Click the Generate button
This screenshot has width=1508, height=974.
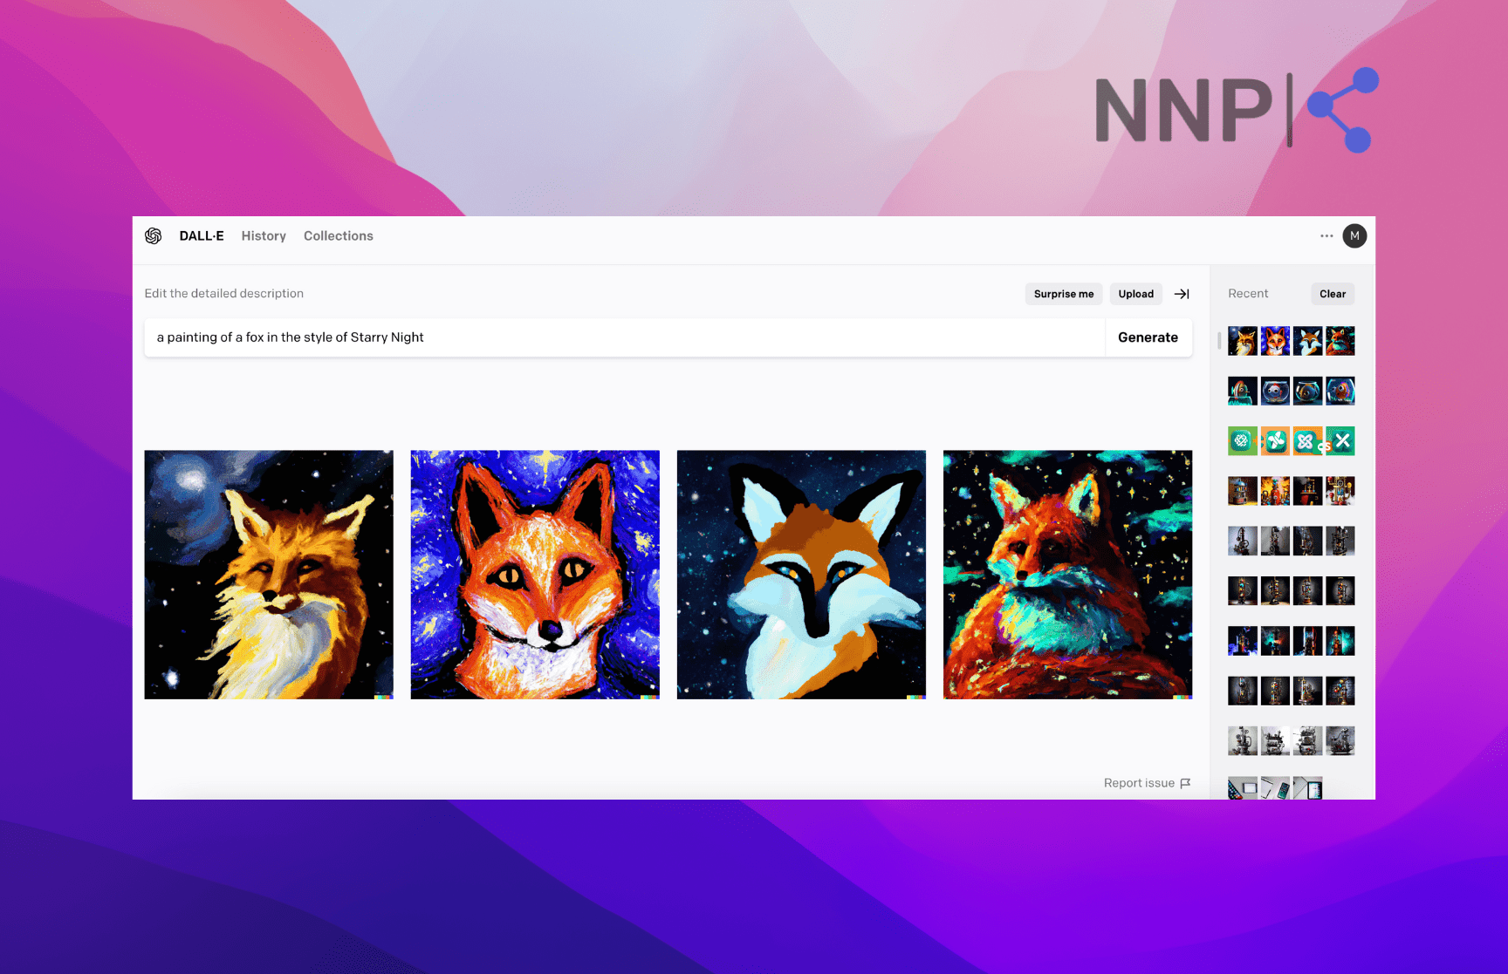(x=1148, y=337)
